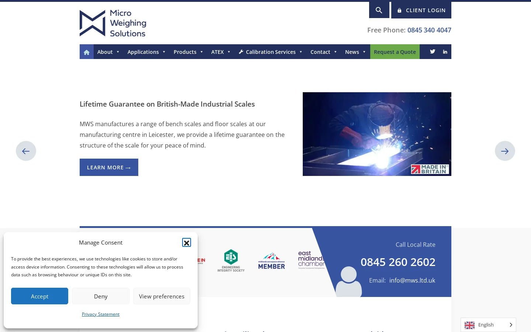Click Request a Quote
This screenshot has width=531, height=332.
point(395,52)
